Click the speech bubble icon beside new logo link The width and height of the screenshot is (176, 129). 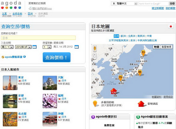click(x=30, y=9)
